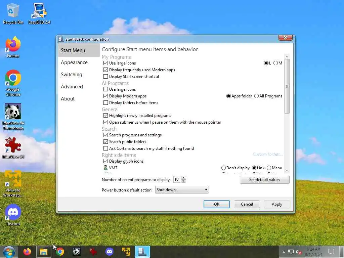Toggle Display Modern apps checkbox
The image size is (344, 258).
click(x=105, y=96)
